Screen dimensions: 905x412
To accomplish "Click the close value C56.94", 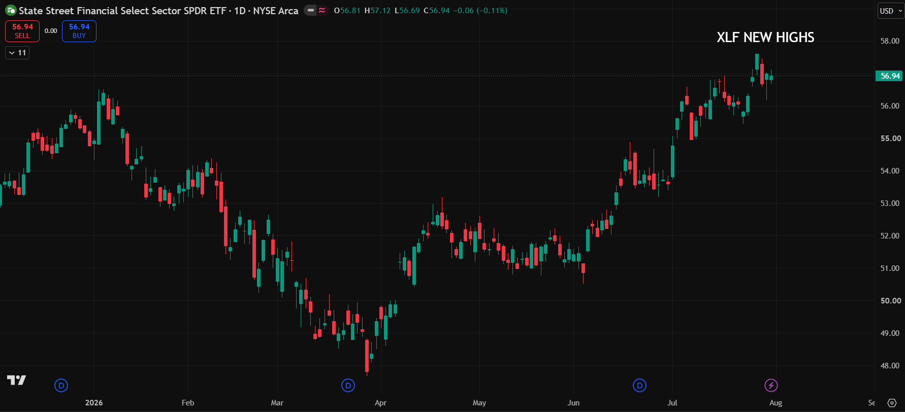I will (x=437, y=11).
